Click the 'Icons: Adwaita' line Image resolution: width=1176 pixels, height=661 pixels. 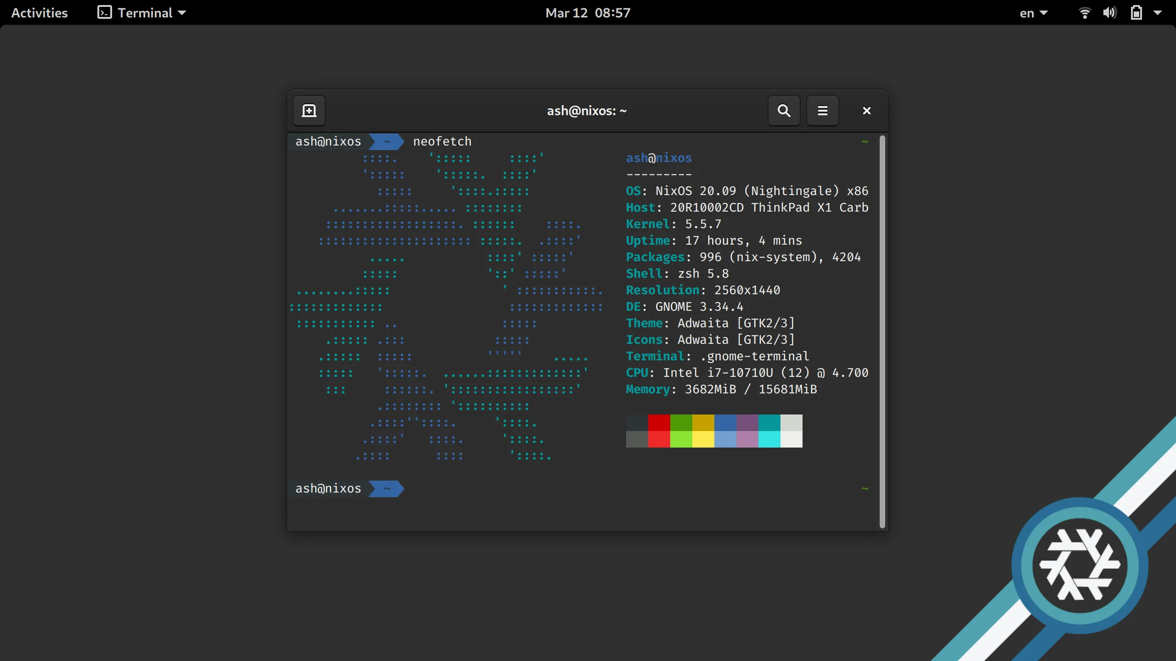pyautogui.click(x=710, y=340)
